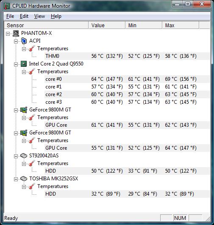
Task: Click the second GeForce 9800M GT card icon
Action: [x=24, y=133]
